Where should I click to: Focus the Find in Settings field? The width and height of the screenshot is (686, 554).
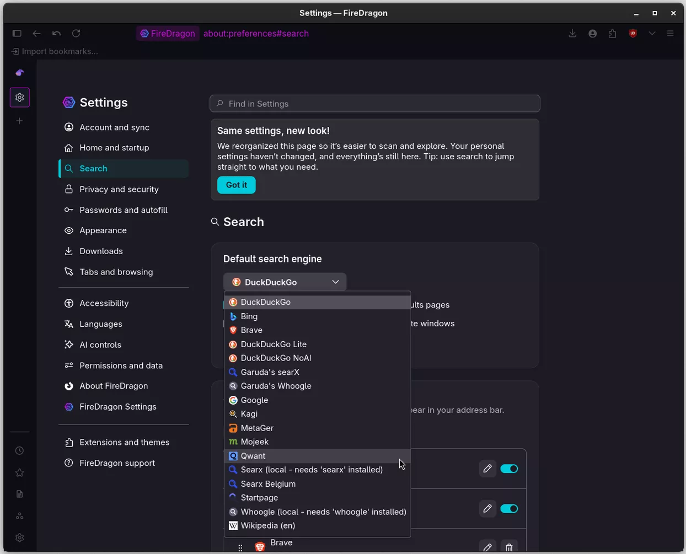coord(375,104)
